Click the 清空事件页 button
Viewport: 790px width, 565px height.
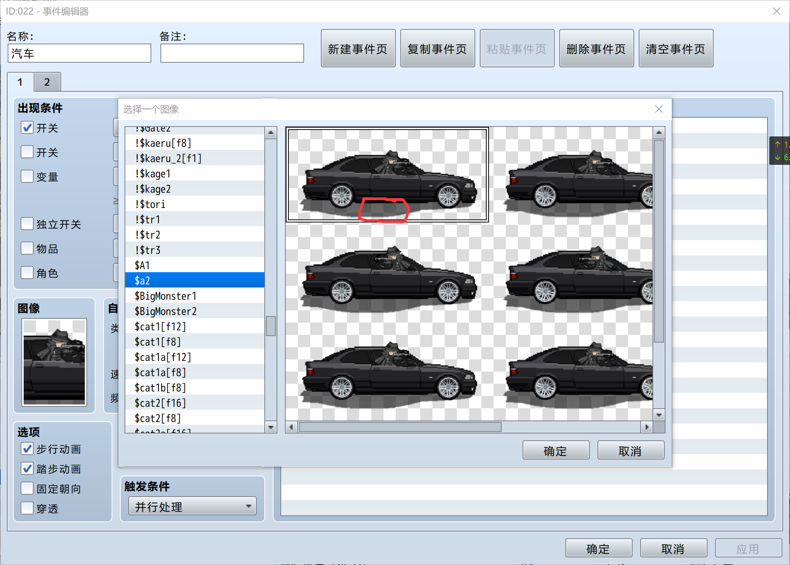coord(676,49)
